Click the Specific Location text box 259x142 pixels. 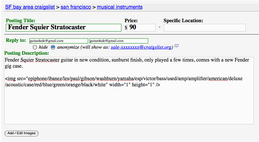pyautogui.click(x=205, y=27)
